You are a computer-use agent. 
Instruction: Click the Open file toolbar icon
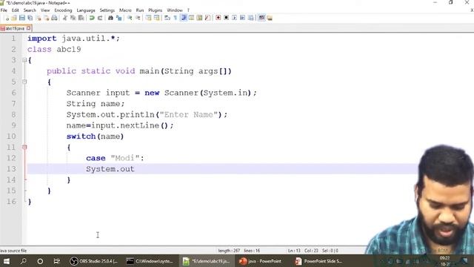point(14,18)
